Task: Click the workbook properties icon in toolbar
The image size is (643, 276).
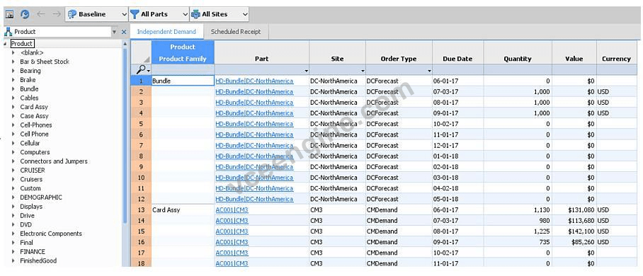Action: 9,14
